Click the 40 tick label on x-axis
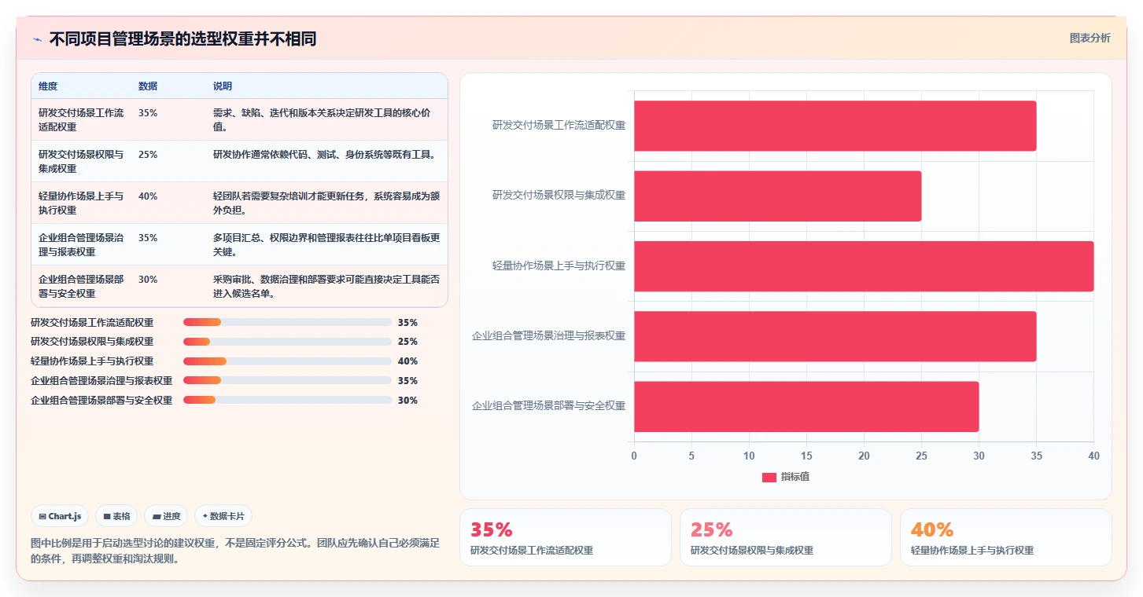Screen dimensions: 1143x597 [1093, 456]
